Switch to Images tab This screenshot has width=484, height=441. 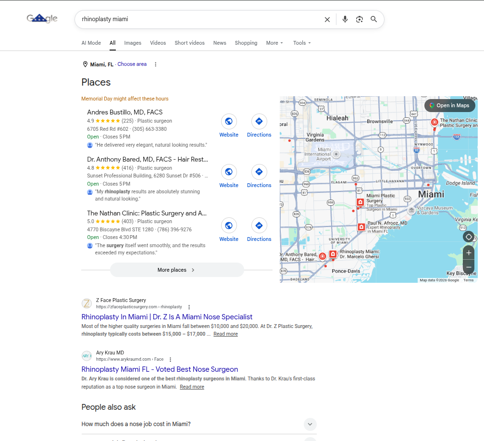pos(133,43)
